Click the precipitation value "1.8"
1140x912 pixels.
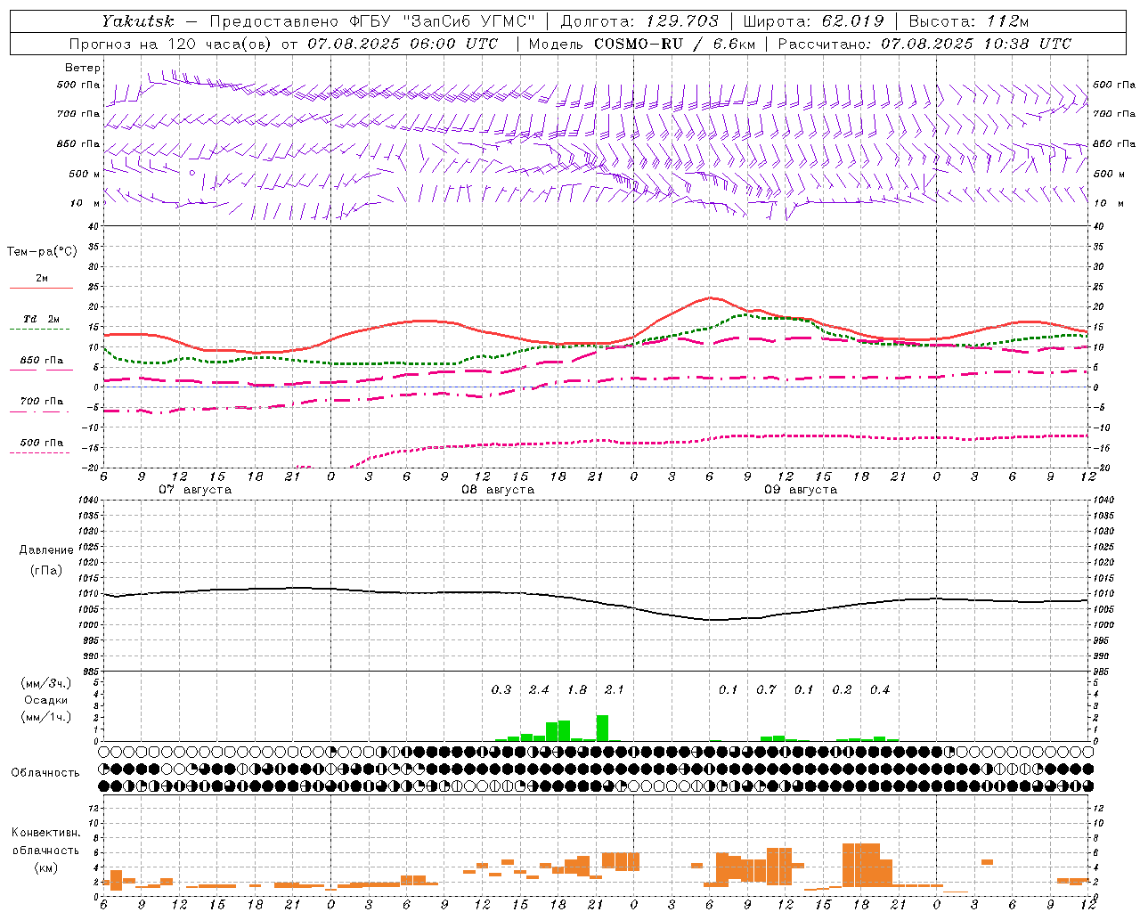pos(577,689)
